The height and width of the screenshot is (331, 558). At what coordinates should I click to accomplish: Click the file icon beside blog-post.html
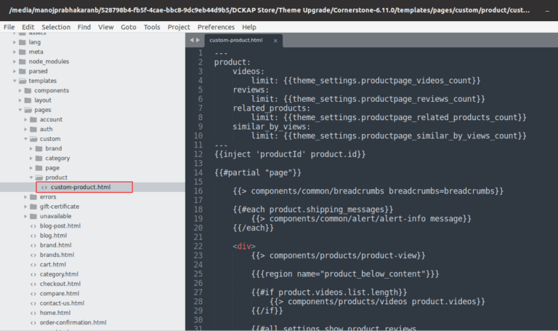[33, 226]
